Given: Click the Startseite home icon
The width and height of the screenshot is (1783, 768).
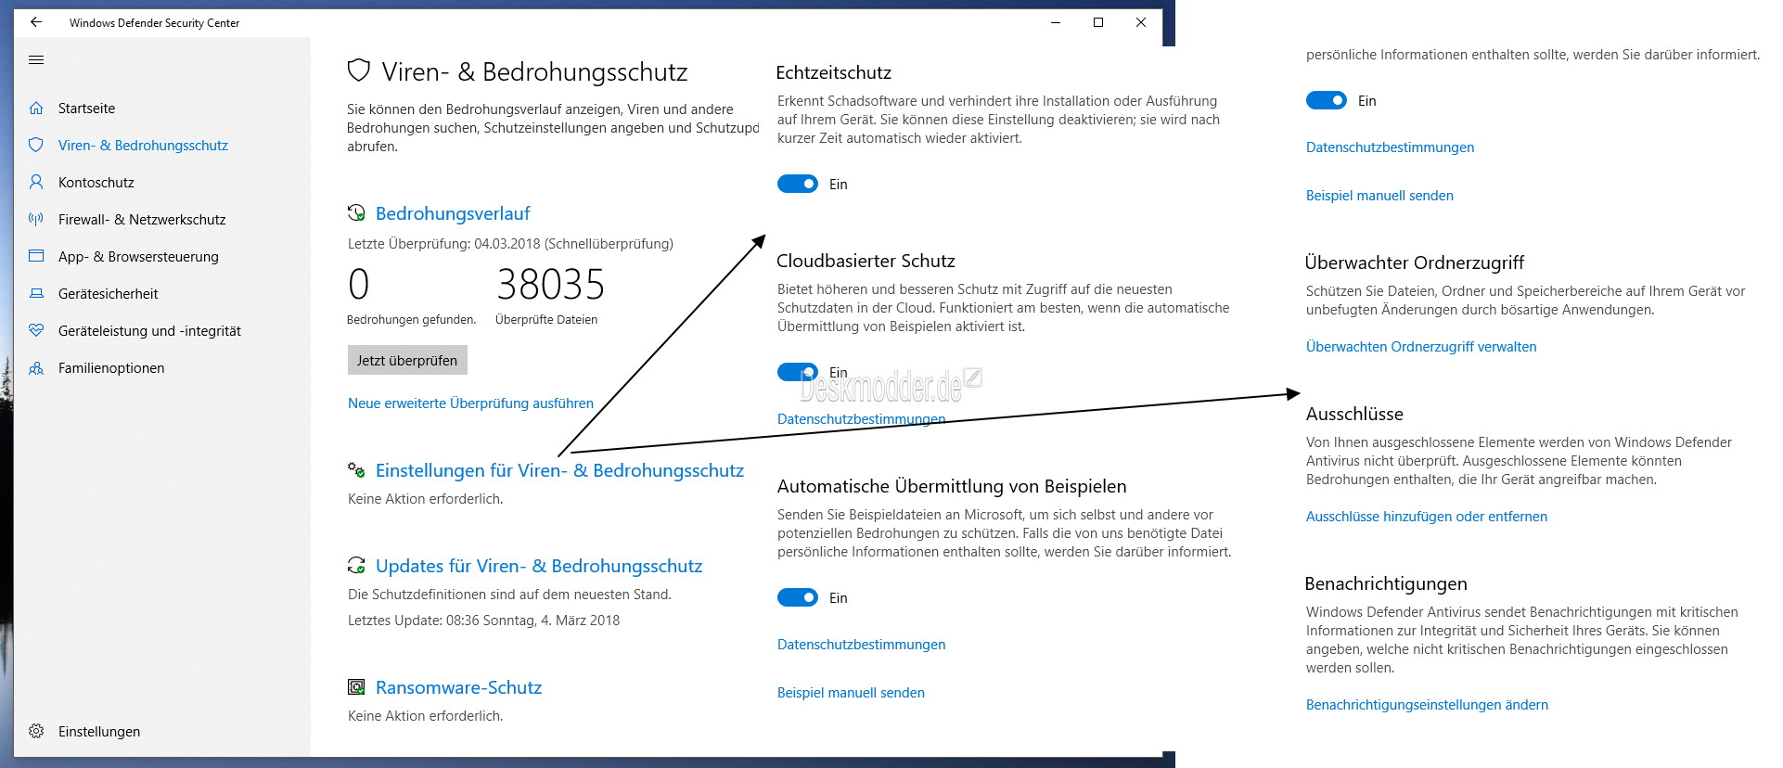Looking at the screenshot, I should (x=36, y=109).
